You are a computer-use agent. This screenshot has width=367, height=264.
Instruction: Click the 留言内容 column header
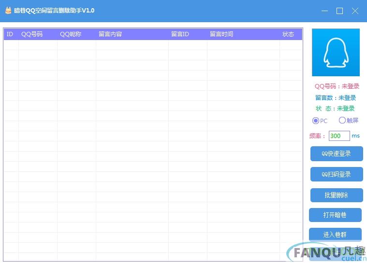132,34
